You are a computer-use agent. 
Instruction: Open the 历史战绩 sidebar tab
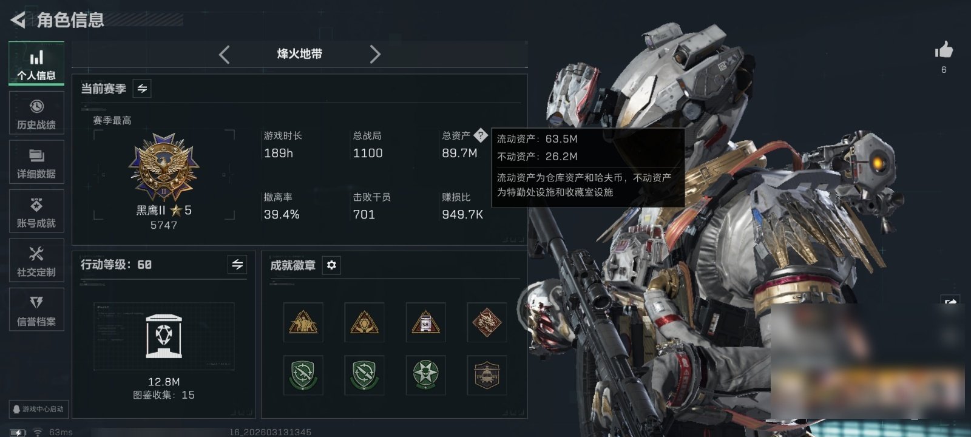pos(36,113)
